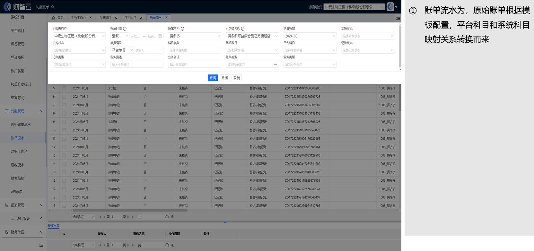Open the calendar icon in 账单时间 field

160,36
